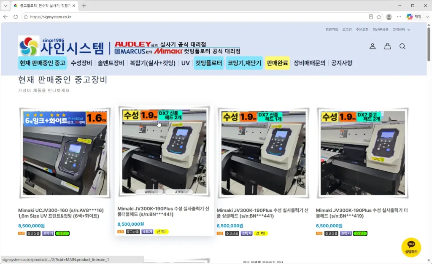
Task: Select 컷팅플로터 menu item
Action: coord(208,63)
